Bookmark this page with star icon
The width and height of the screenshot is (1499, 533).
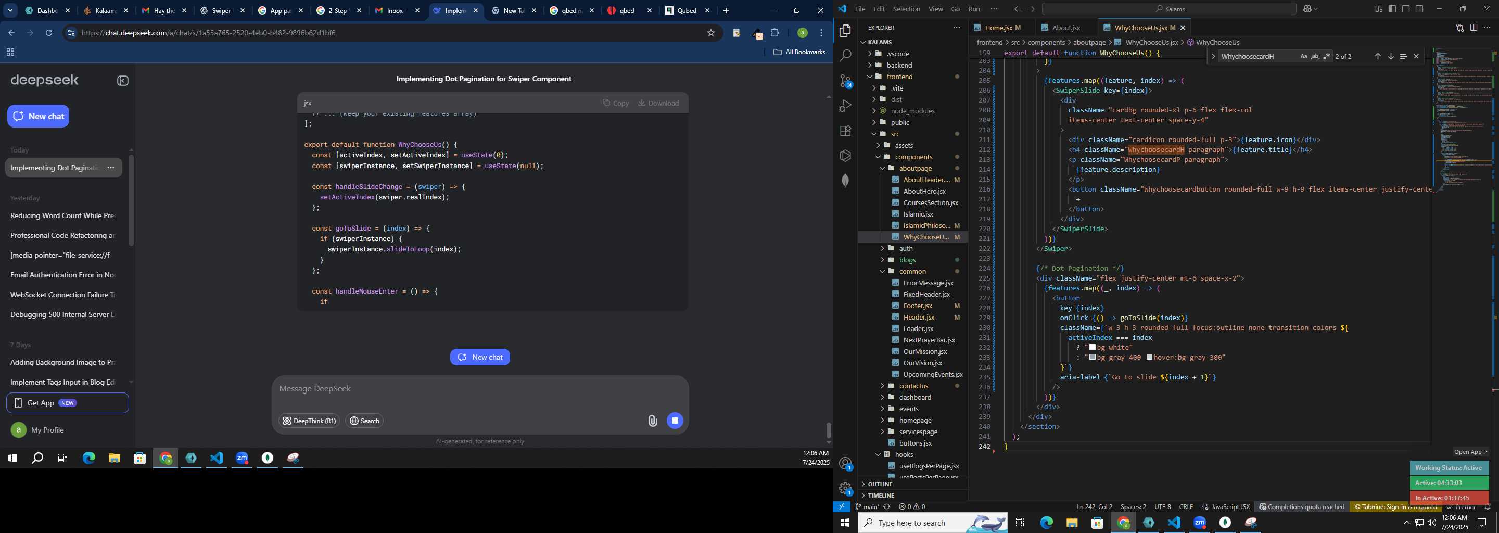click(x=710, y=33)
